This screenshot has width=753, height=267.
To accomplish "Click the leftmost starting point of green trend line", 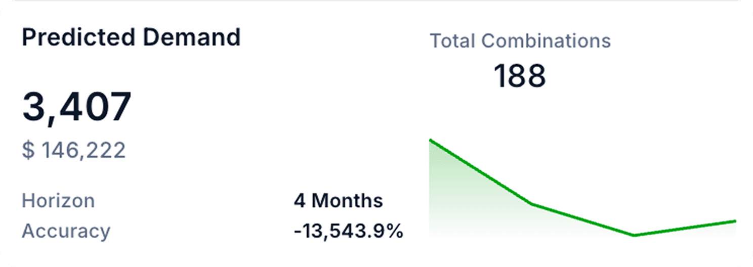I will coord(430,140).
